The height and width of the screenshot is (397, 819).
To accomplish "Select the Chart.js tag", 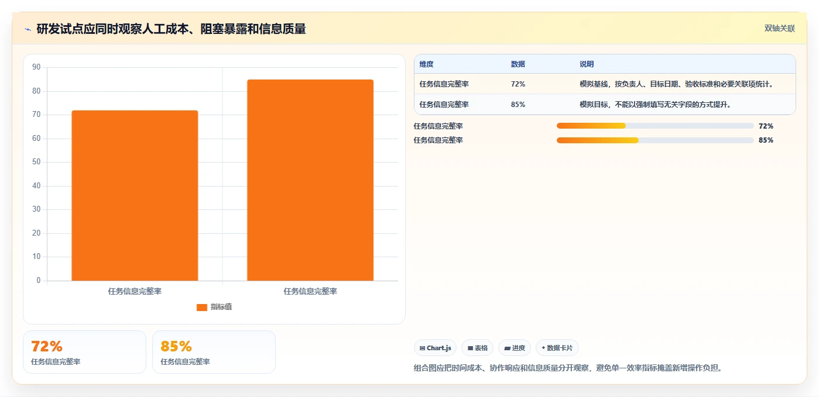I will point(436,348).
